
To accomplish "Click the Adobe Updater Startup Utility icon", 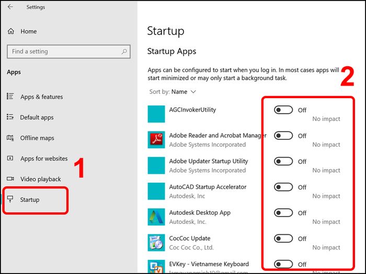I will point(156,165).
